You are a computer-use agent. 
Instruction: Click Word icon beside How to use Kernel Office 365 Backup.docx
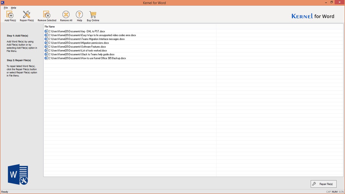(46, 58)
